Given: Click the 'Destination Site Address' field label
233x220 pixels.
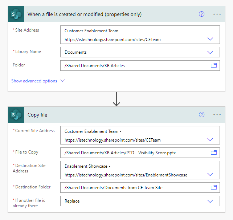Looking at the screenshot, I should (x=29, y=168).
